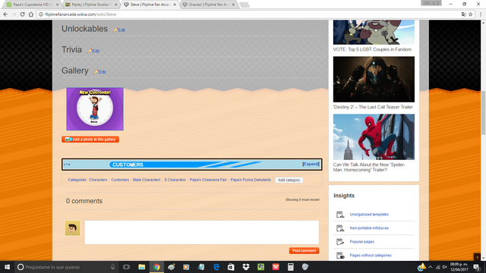Open the Non-portable infoboxes insight

coord(369,228)
